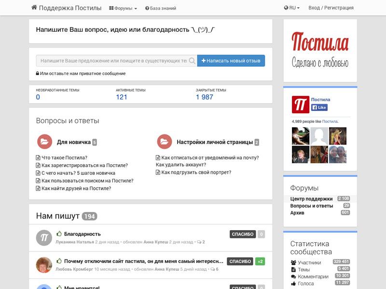386x289 pixels.
Task: Click the document icon beside Как найти друзей
Action: coord(38,188)
